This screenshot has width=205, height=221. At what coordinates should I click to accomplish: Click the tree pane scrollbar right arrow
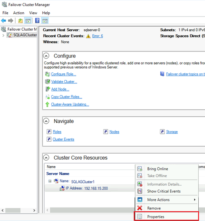tap(34, 211)
